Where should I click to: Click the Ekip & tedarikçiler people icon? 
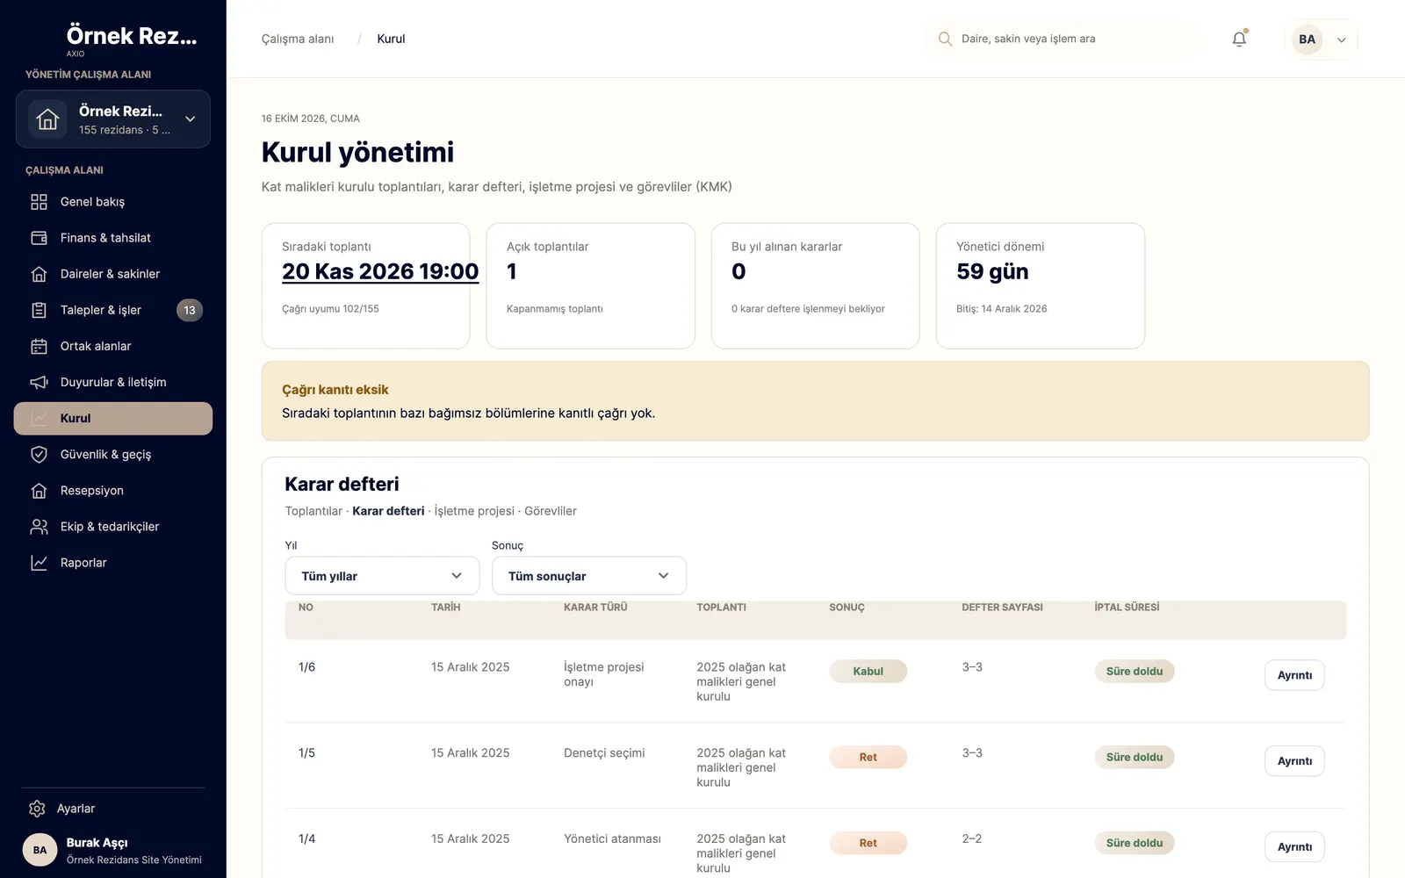point(39,527)
